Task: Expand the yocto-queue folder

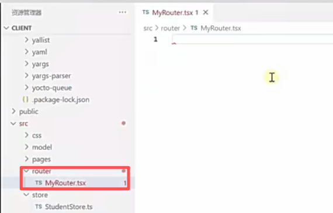Action: [26, 87]
